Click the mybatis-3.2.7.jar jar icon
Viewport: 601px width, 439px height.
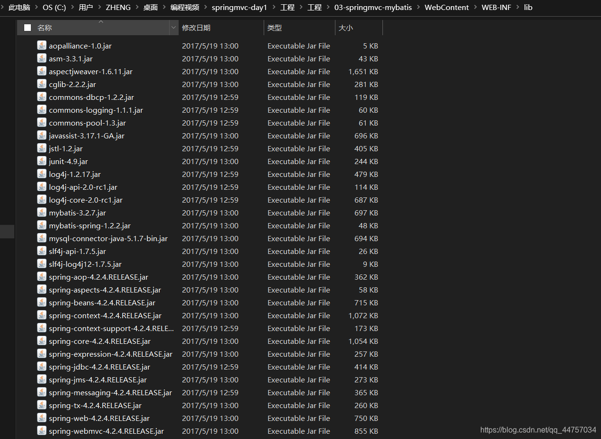click(x=42, y=213)
